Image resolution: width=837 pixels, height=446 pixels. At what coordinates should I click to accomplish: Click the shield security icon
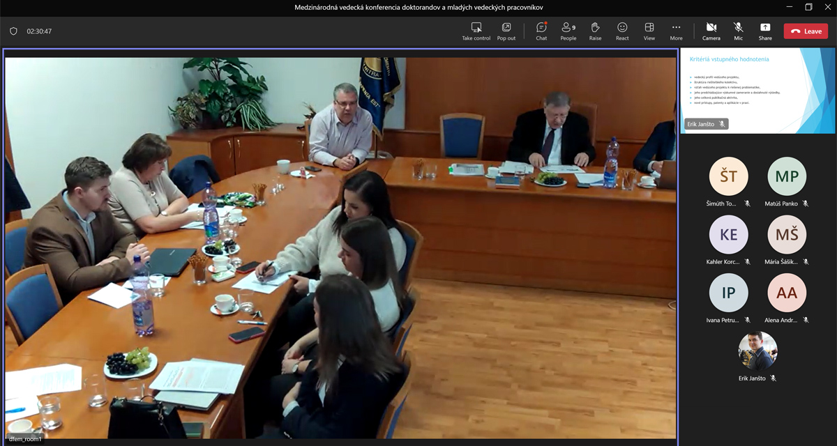click(13, 31)
